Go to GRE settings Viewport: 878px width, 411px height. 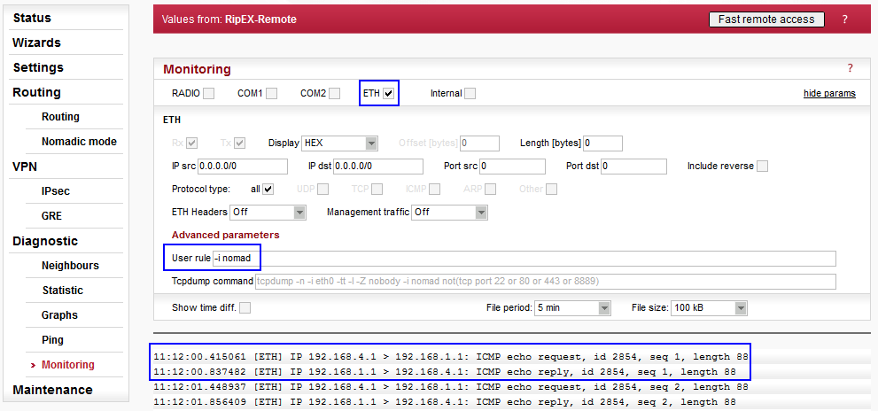[51, 215]
